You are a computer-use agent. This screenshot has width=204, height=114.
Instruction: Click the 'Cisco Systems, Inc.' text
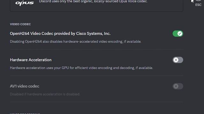point(93,34)
